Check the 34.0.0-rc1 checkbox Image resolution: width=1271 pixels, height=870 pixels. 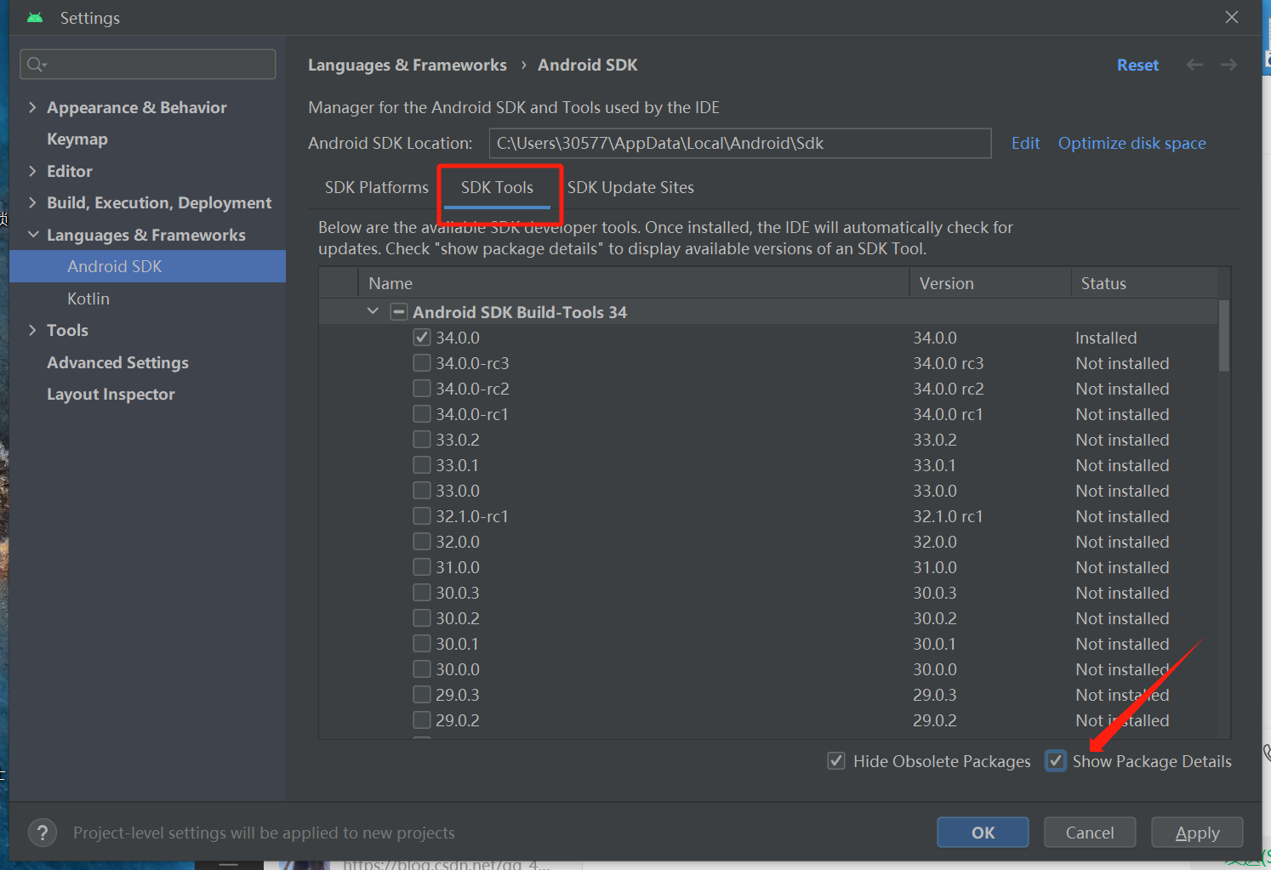click(422, 414)
